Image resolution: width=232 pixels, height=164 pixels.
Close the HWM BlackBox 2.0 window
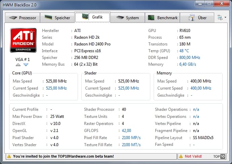222,4
